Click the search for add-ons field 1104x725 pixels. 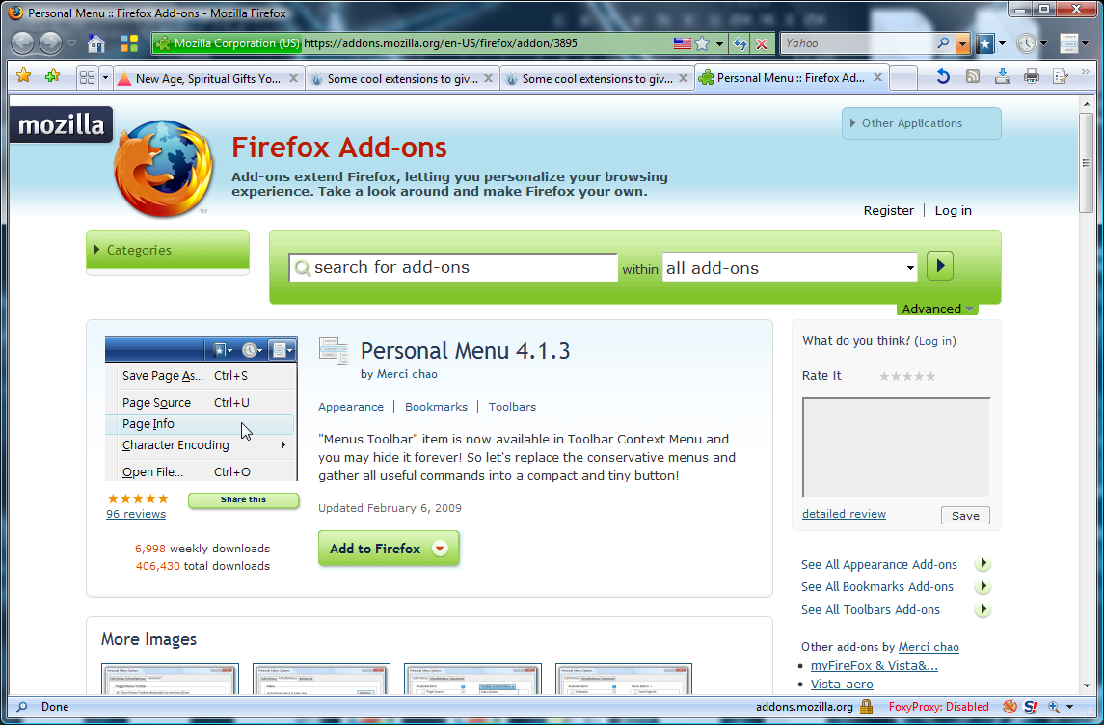tap(453, 267)
